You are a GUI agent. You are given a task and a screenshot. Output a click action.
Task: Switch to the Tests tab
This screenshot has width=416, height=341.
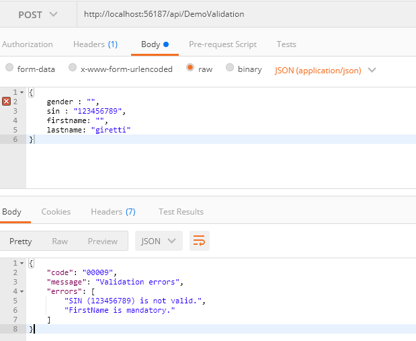(286, 44)
